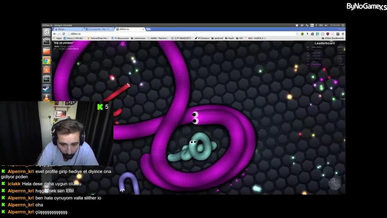This screenshot has height=218, width=387.
Task: Expand the Math bookmark folder
Action: coord(229,38)
